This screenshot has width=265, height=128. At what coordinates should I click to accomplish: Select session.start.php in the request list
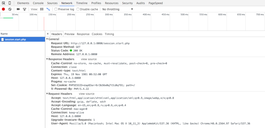(16, 40)
